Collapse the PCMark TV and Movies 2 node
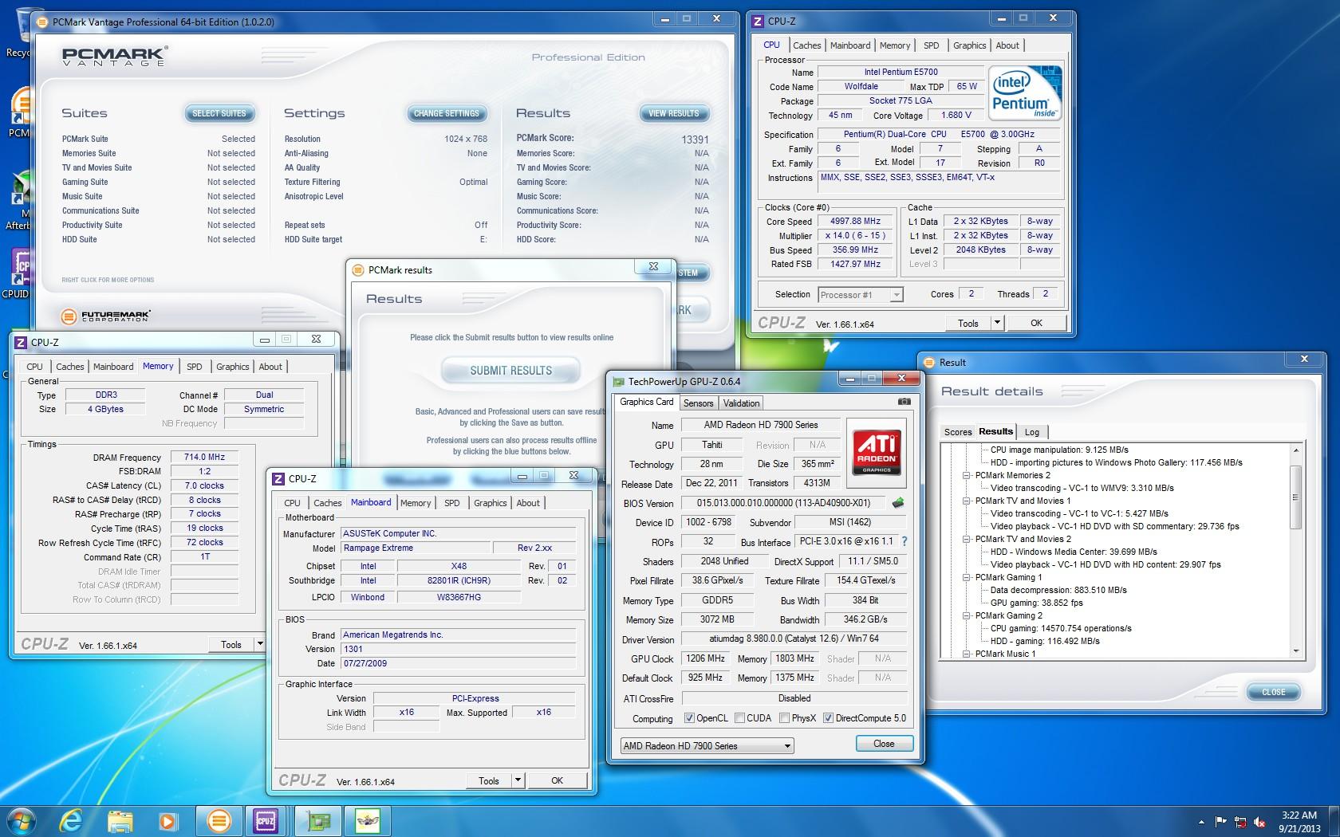Screen dimensions: 1340x837 point(966,539)
